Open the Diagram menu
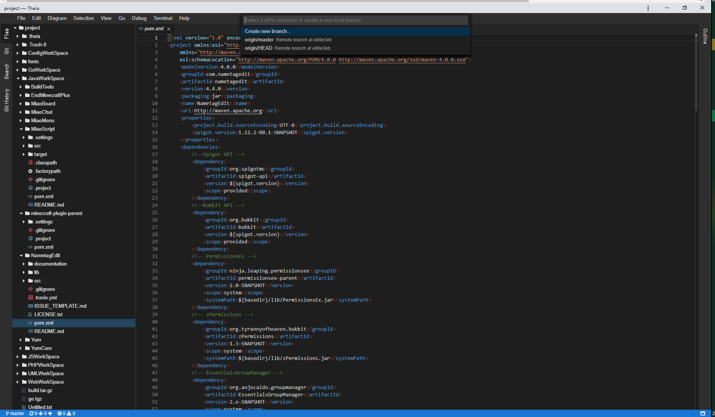This screenshot has width=715, height=417. (57, 18)
